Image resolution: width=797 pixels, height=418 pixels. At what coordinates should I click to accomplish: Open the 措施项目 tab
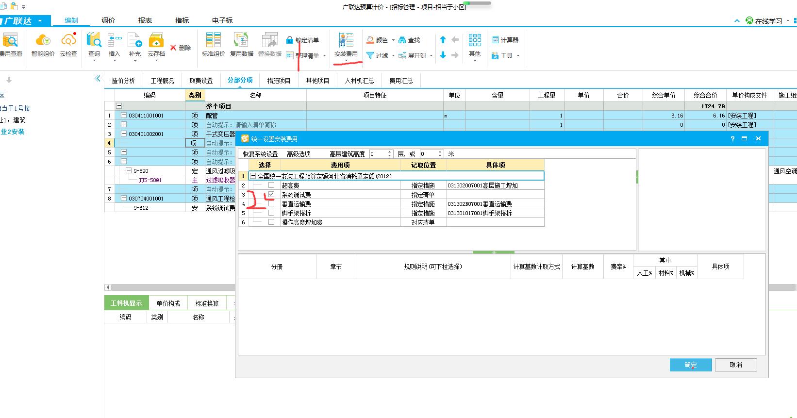[x=279, y=81]
